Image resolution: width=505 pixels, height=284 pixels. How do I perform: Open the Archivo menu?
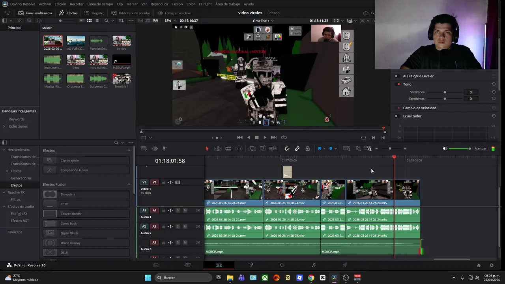click(x=45, y=4)
